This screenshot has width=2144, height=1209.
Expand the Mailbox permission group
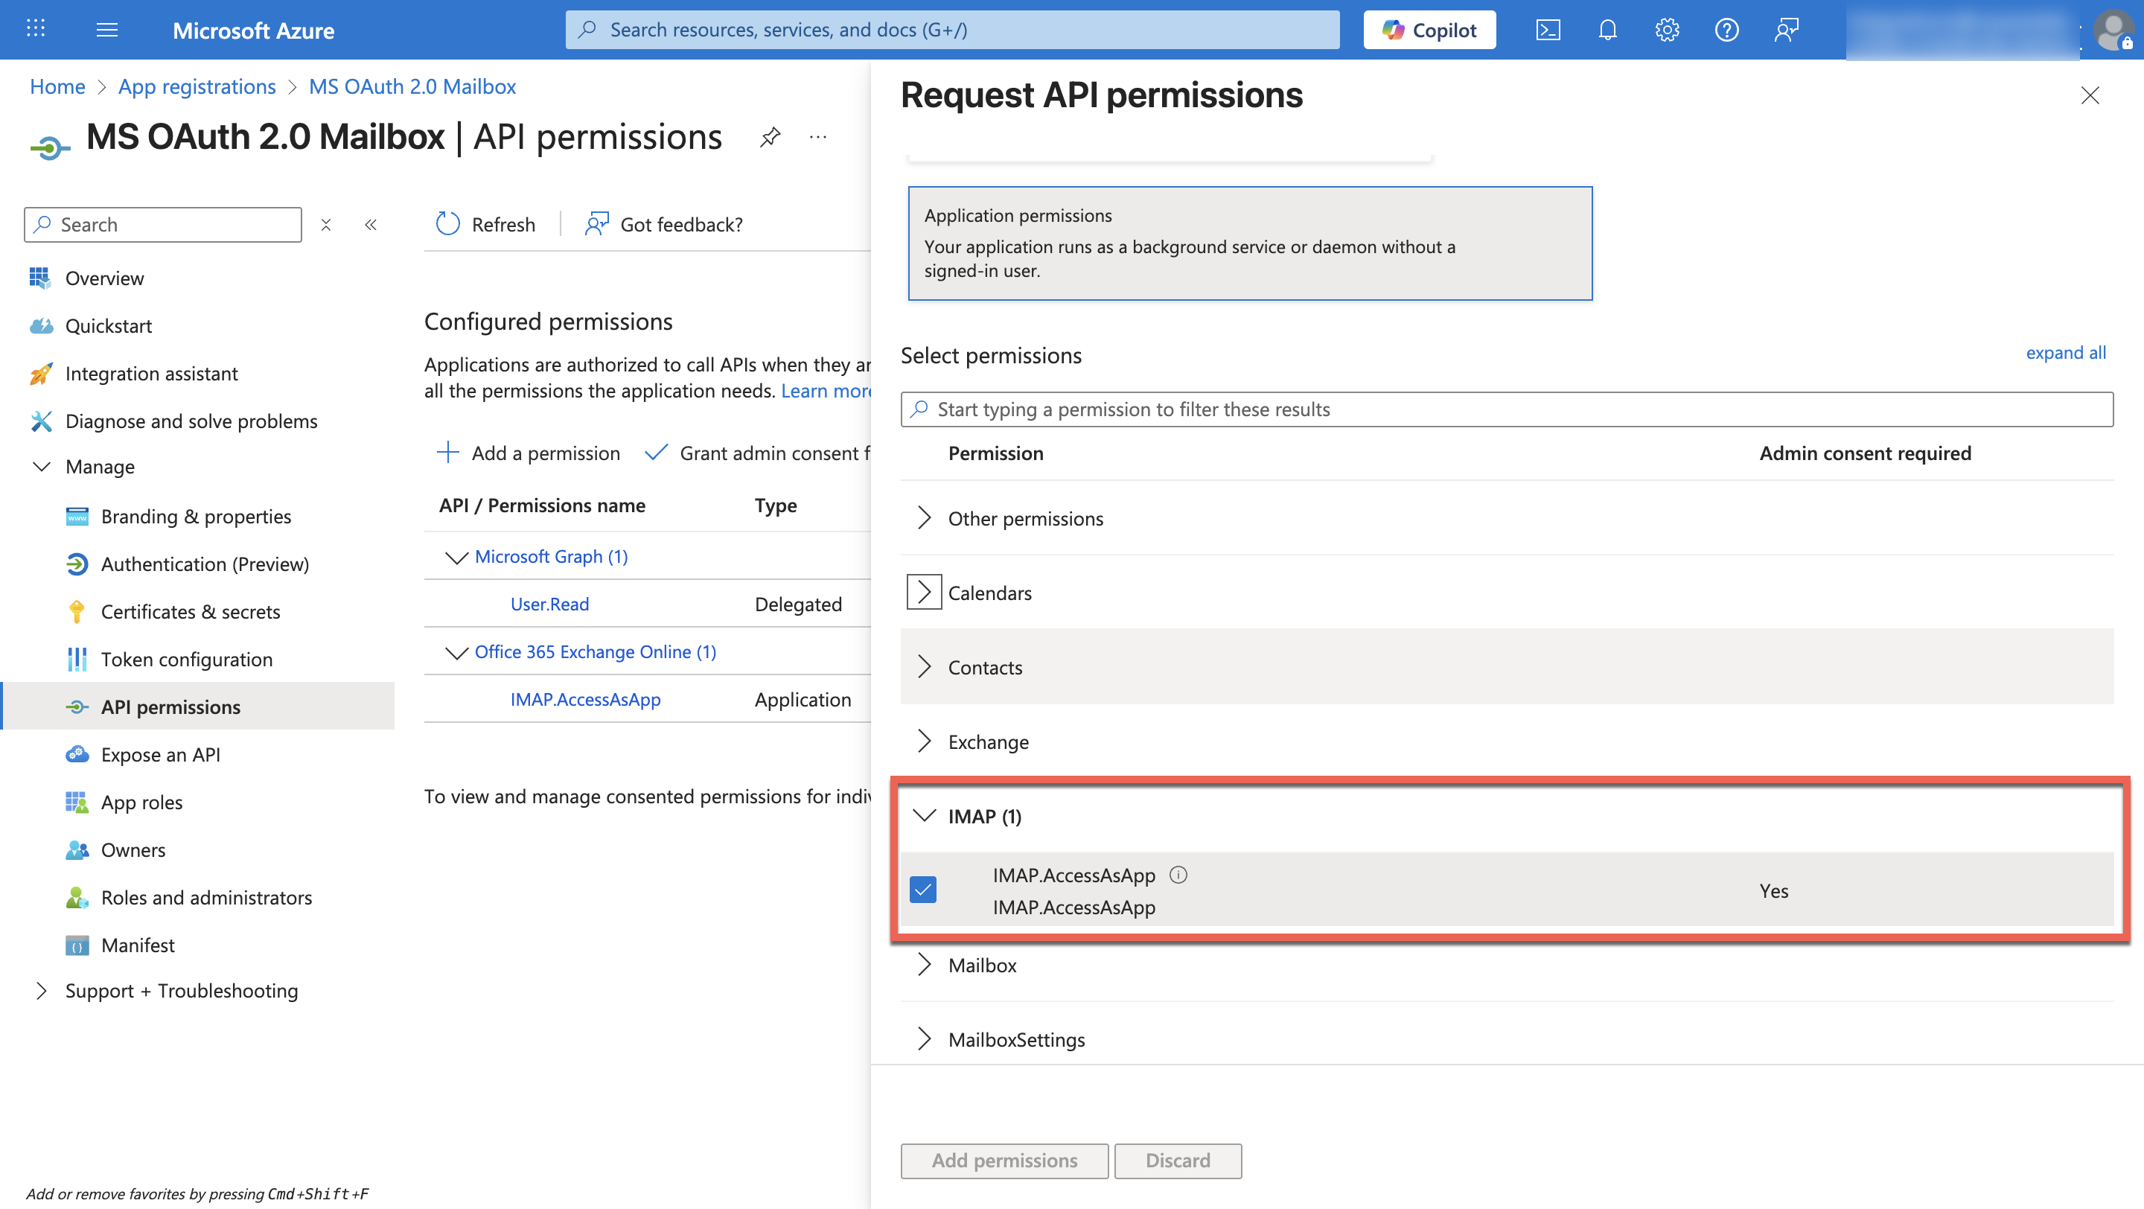point(924,966)
